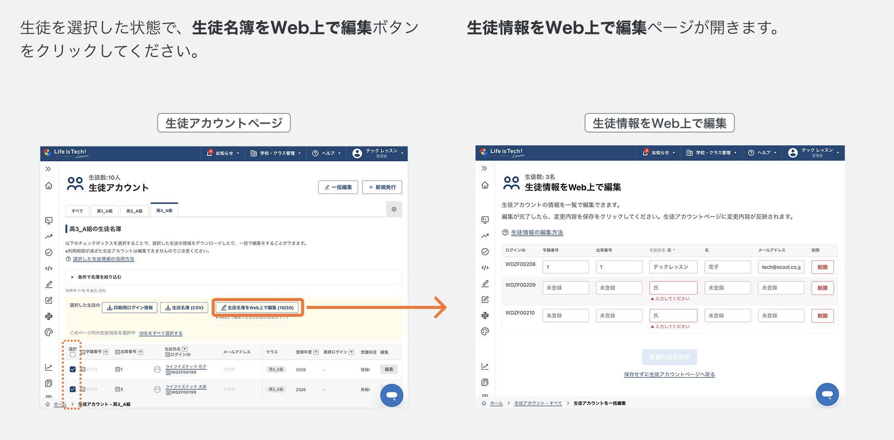Image resolution: width=894 pixels, height=440 pixels.
Task: Open edit-note icon in 生徒アカウント sidebar
Action: click(49, 300)
